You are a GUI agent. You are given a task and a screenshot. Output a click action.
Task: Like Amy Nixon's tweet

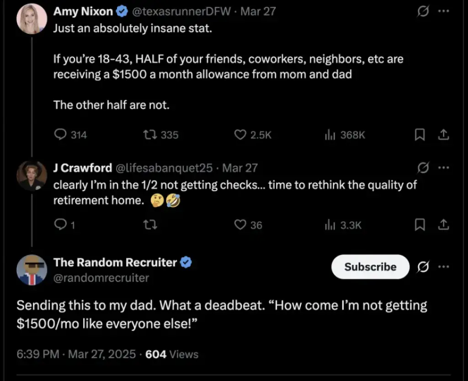[x=240, y=135]
